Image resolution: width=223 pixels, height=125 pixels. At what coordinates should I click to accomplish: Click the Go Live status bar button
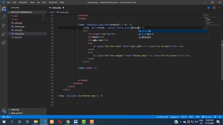tap(207, 117)
